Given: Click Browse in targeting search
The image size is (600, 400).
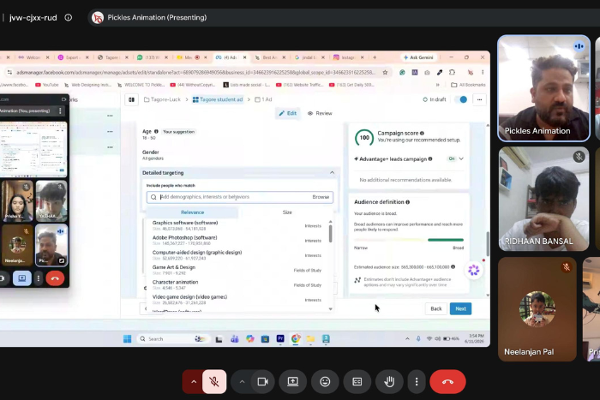Looking at the screenshot, I should [x=321, y=197].
